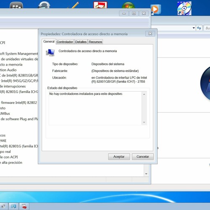Select the 'CPI' device row
Image resolution: width=210 pixels, height=210 pixels.
click(3, 43)
